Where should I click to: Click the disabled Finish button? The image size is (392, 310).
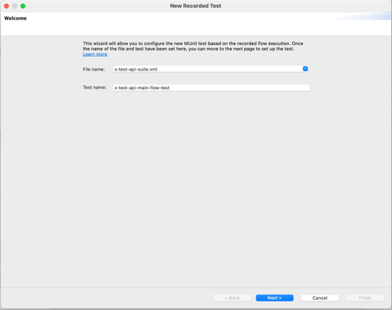[365, 298]
